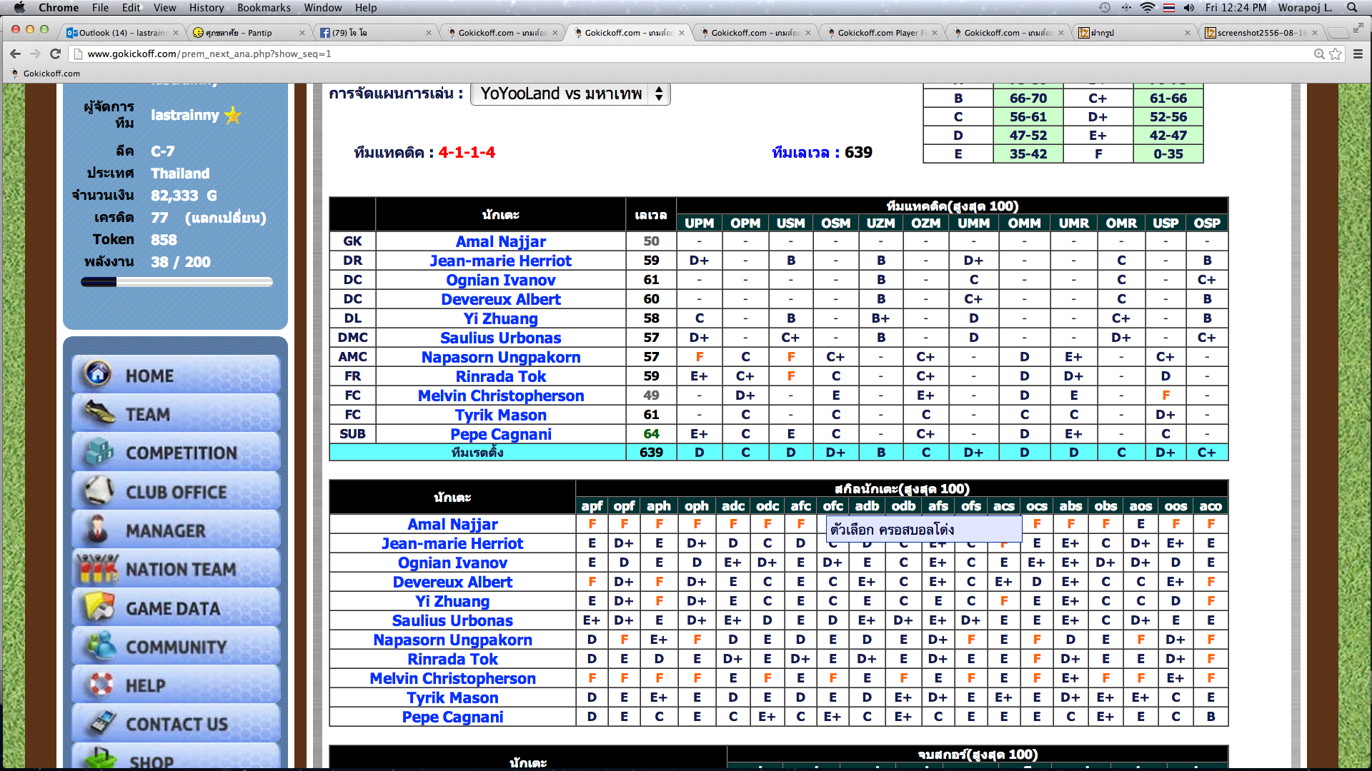Reload the page in browser toolbar

click(55, 54)
